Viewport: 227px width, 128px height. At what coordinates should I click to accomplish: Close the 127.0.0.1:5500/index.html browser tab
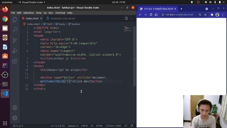click(x=175, y=9)
